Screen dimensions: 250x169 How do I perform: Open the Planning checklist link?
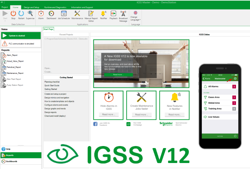(x=52, y=82)
